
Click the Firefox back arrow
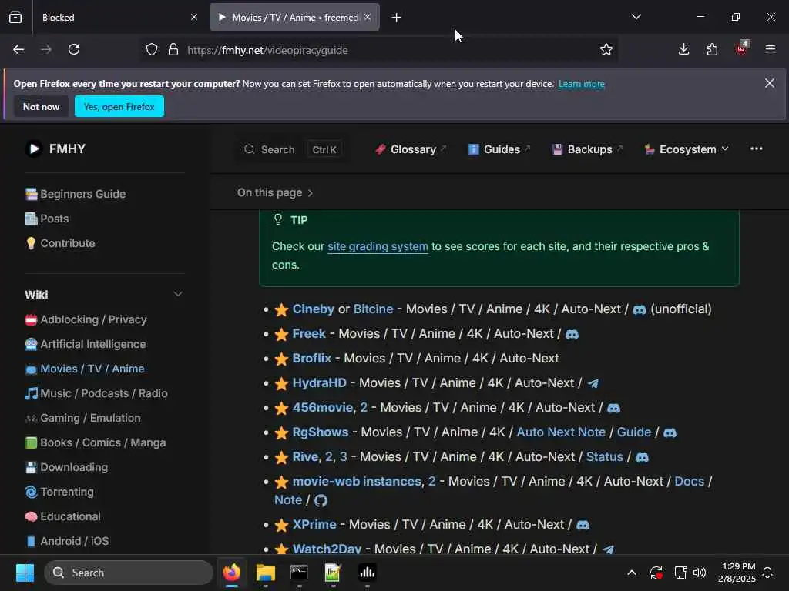click(18, 49)
